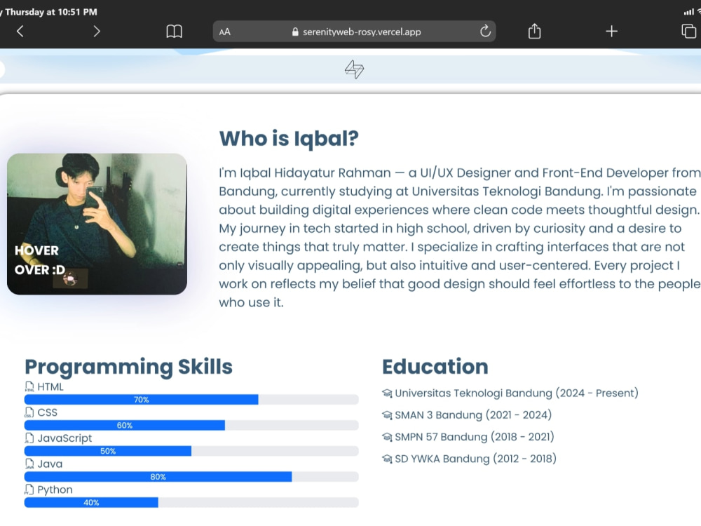Click the cellular signal status icon
The height and width of the screenshot is (526, 701).
[x=689, y=12]
